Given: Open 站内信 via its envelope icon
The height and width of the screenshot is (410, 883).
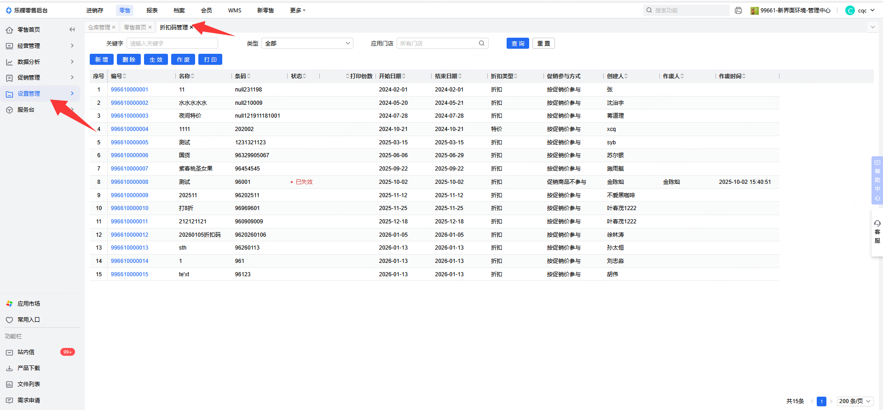Looking at the screenshot, I should 9,352.
